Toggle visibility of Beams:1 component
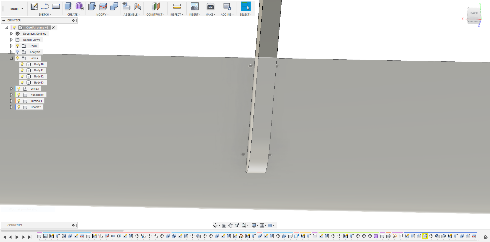 click(19, 107)
